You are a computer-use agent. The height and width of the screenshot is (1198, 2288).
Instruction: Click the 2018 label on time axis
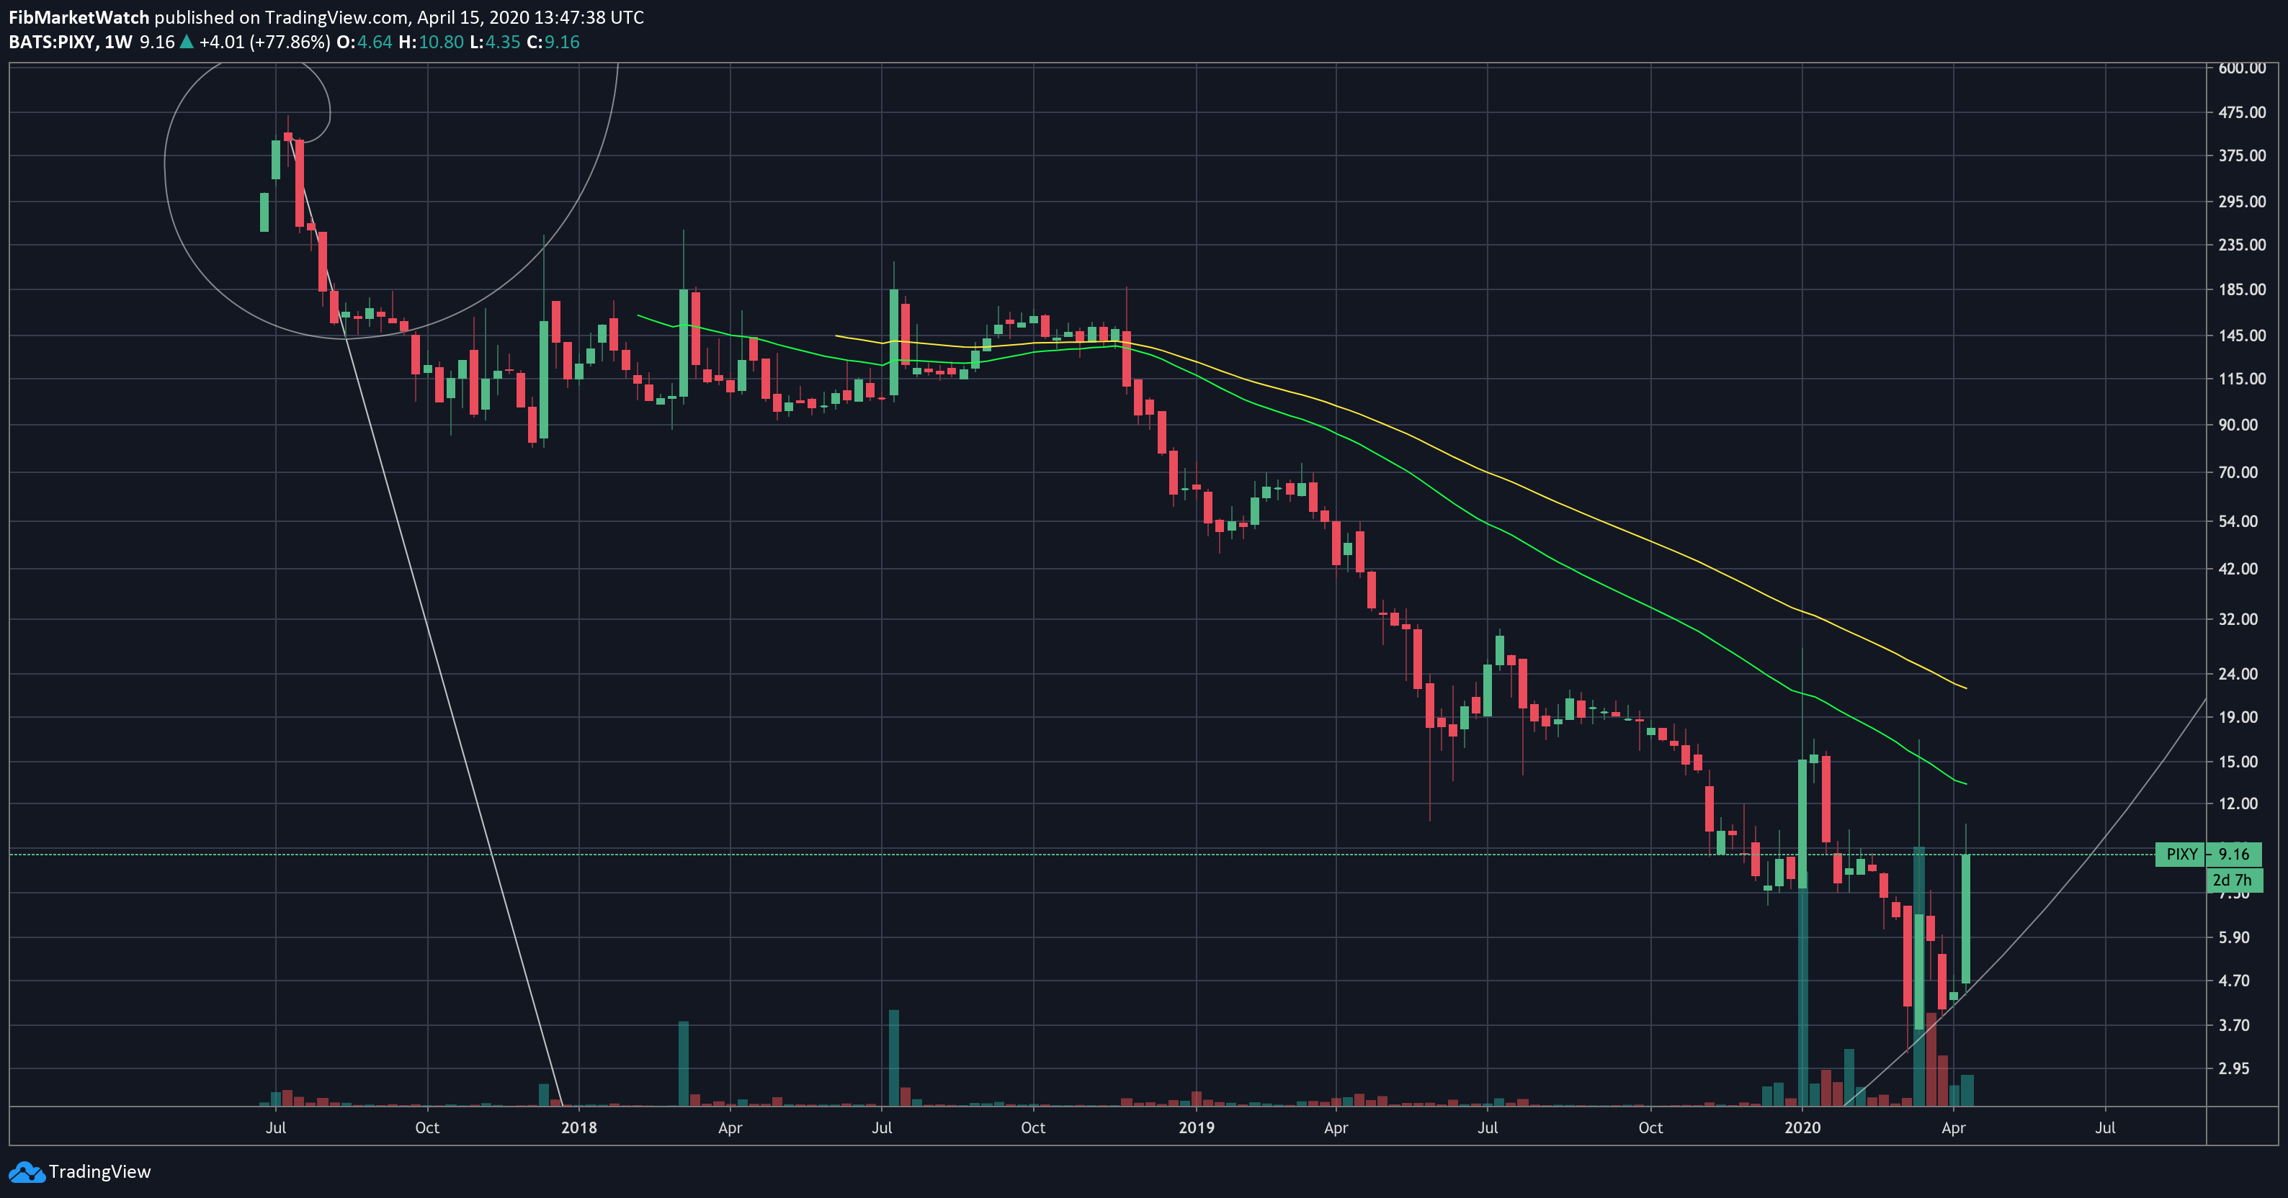coord(579,1128)
